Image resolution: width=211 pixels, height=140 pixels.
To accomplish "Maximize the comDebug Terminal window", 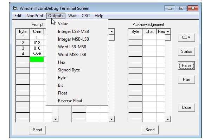I will click(181, 8).
